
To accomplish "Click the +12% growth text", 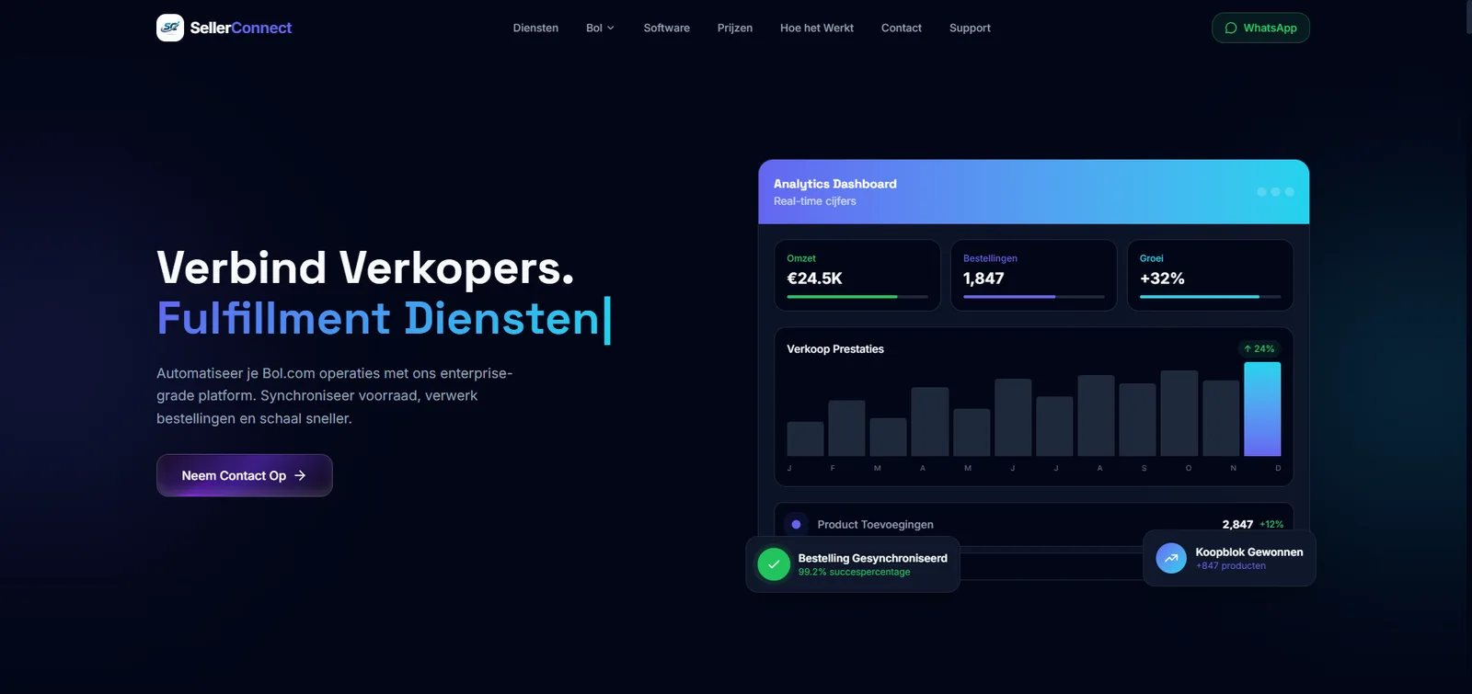I will click(x=1271, y=525).
